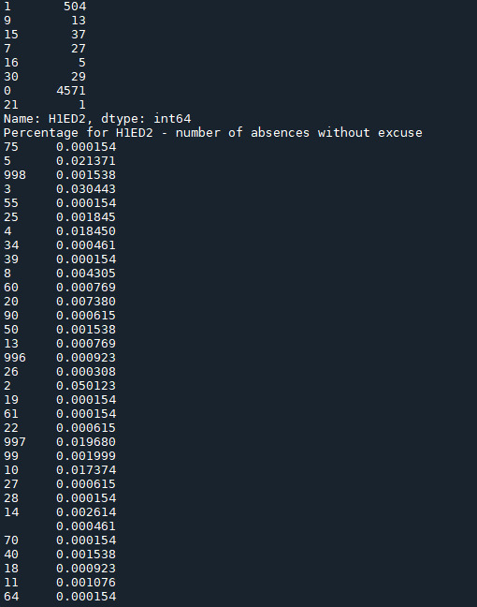The image size is (477, 607).
Task: Click the count 504 in the first row
Action: [x=75, y=7]
